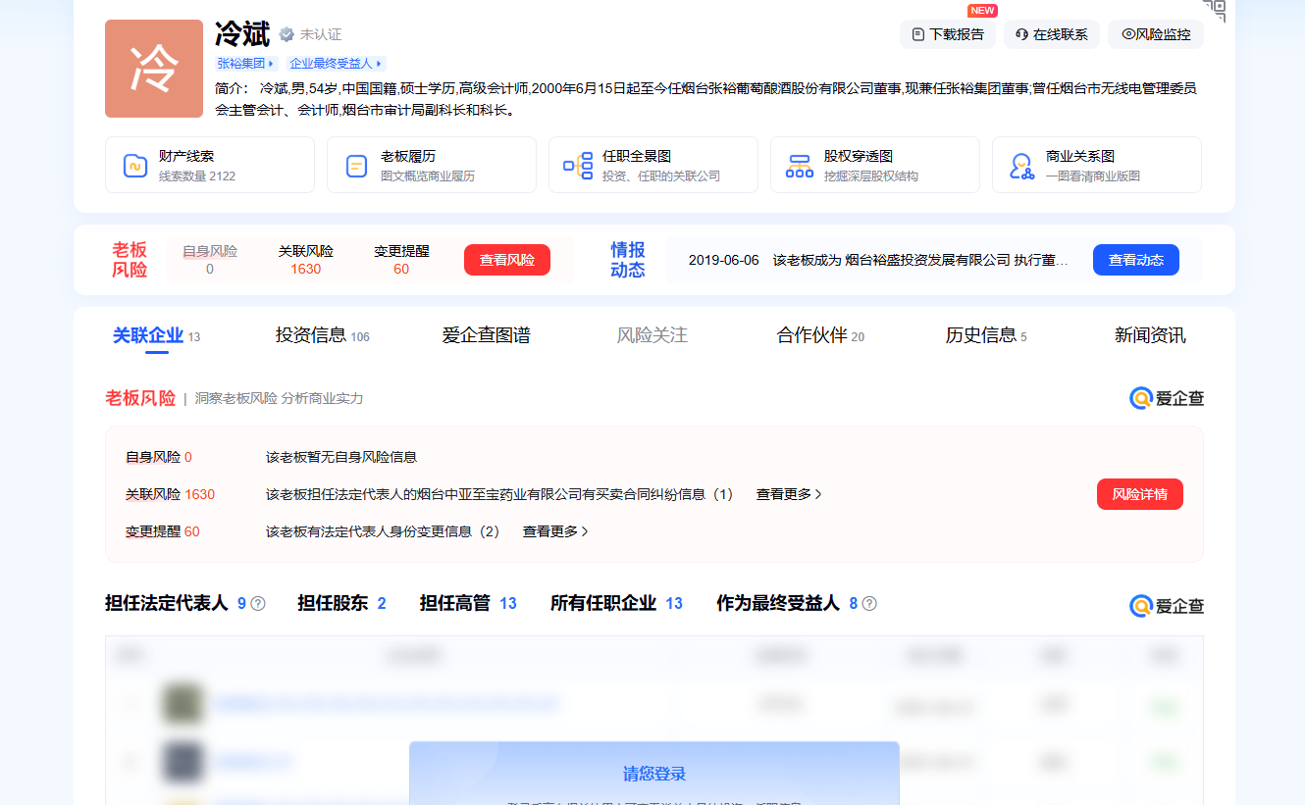Click the 股权穿透图 hierarchy icon
Viewport: 1305px width, 805px height.
click(800, 166)
